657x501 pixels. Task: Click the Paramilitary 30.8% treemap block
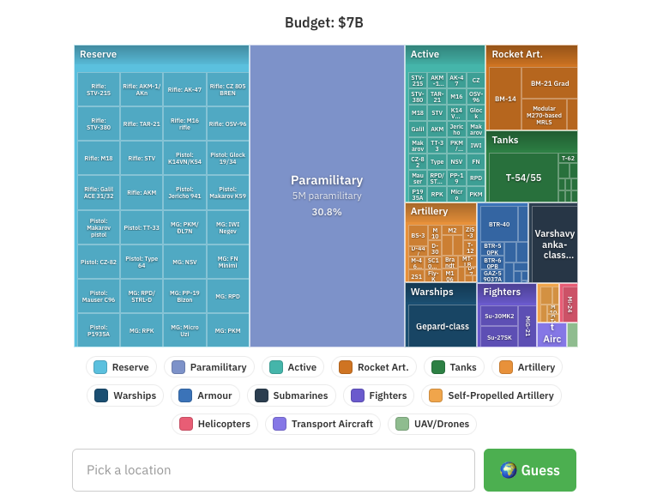coord(327,196)
